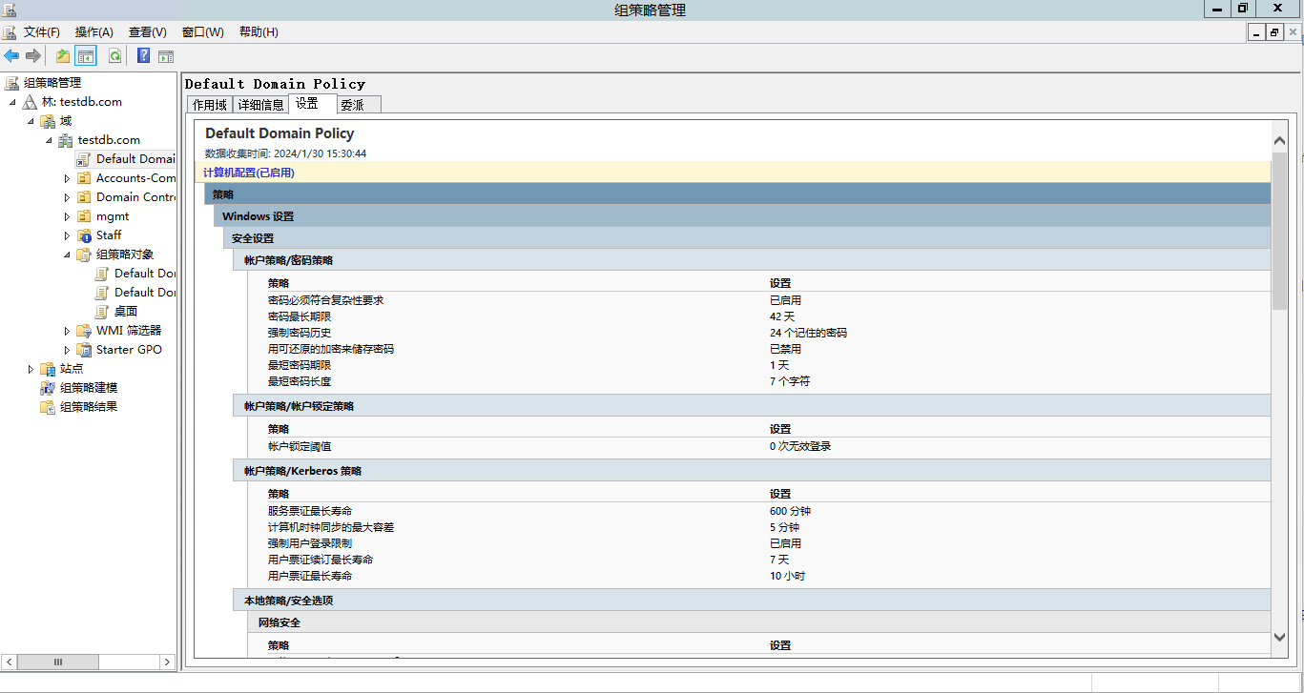Click the Starter GPO folder icon

point(84,350)
